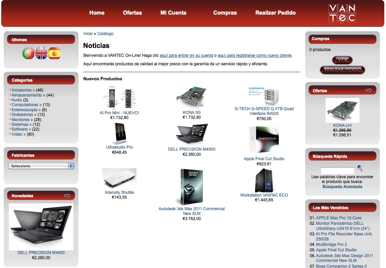The image size is (386, 268).
Task: Click the arrow icon in Novedades header
Action: pos(67,196)
